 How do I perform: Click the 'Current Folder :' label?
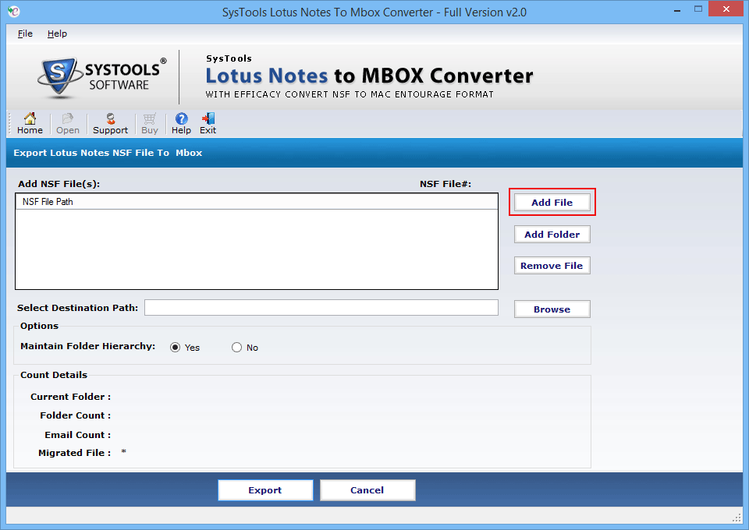point(71,397)
